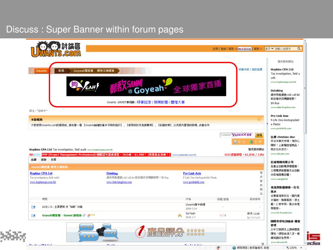Click the 搜尋 Yahoo search button
333x250 pixels.
tap(259, 135)
